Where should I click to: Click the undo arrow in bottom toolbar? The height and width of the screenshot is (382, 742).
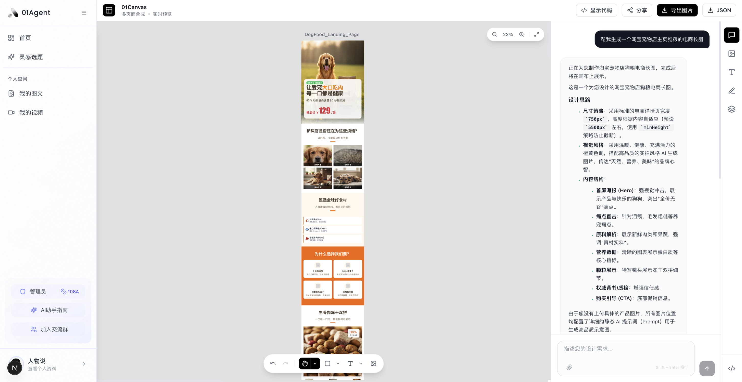pyautogui.click(x=273, y=364)
